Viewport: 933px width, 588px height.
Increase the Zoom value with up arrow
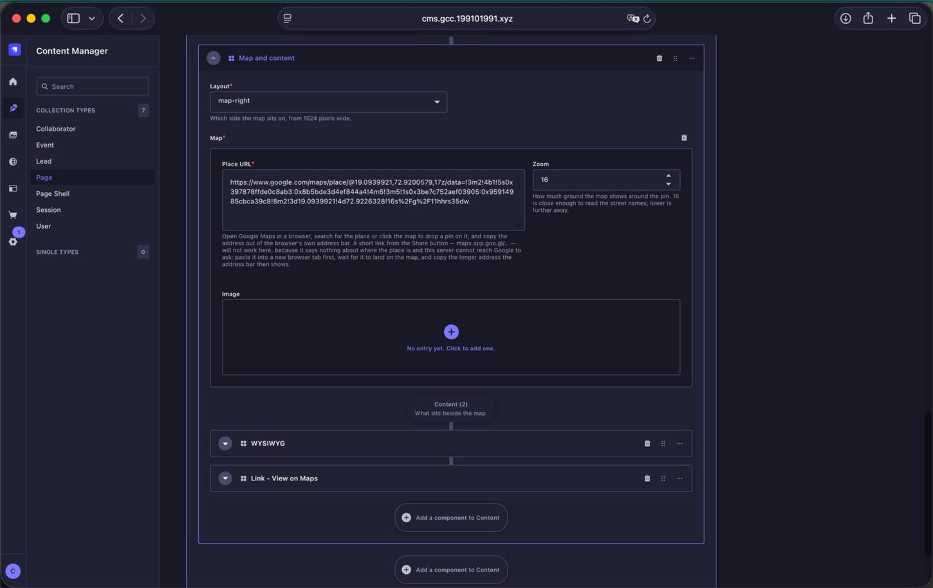[669, 176]
